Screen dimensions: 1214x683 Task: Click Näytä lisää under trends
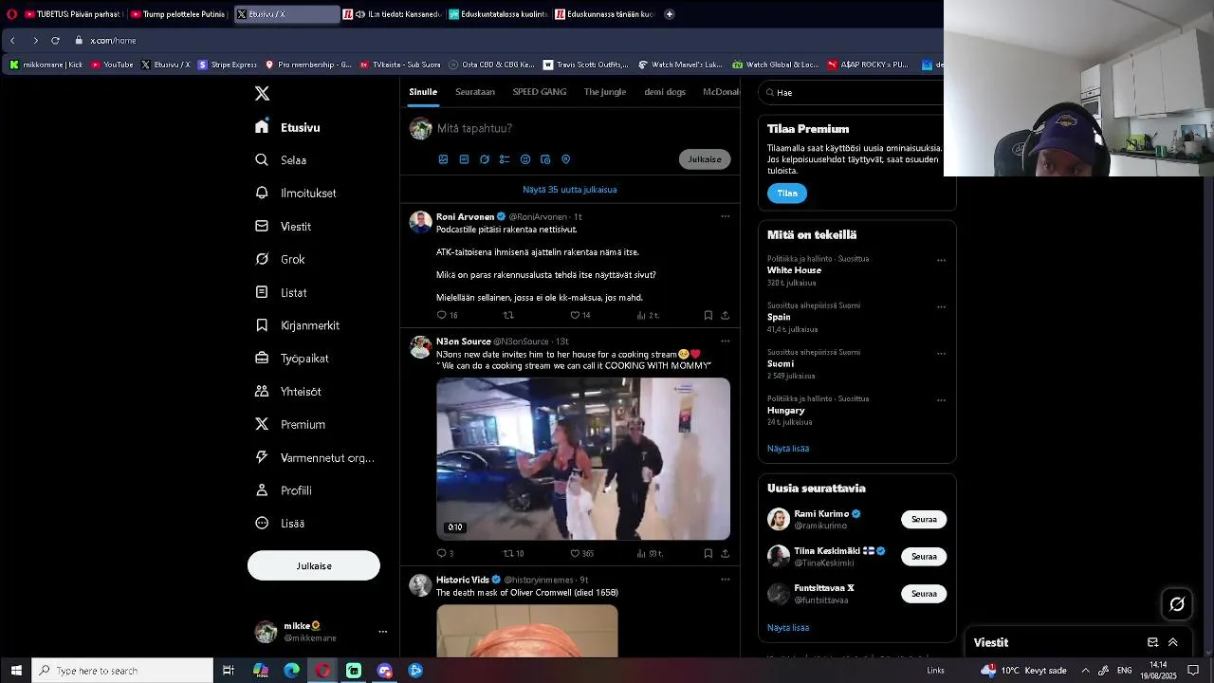tap(788, 448)
